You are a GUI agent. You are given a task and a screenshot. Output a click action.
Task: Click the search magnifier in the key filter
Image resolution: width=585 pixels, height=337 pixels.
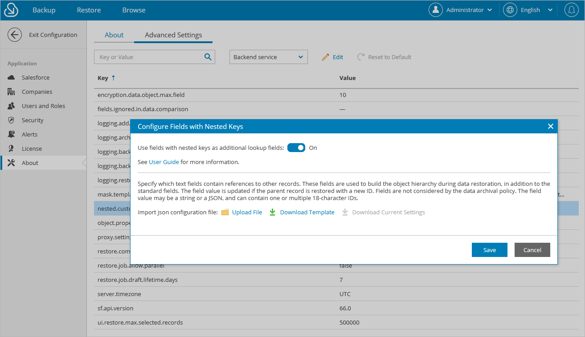(x=208, y=57)
